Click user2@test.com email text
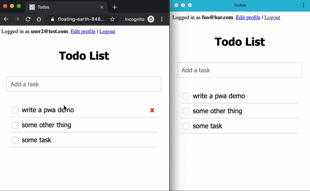Viewport: 310px width, 191px height. (49, 31)
